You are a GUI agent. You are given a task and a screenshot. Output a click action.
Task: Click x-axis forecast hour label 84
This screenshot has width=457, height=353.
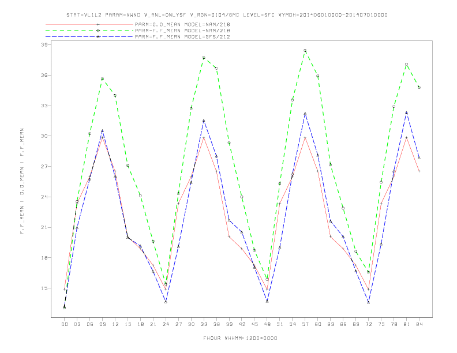419,324
